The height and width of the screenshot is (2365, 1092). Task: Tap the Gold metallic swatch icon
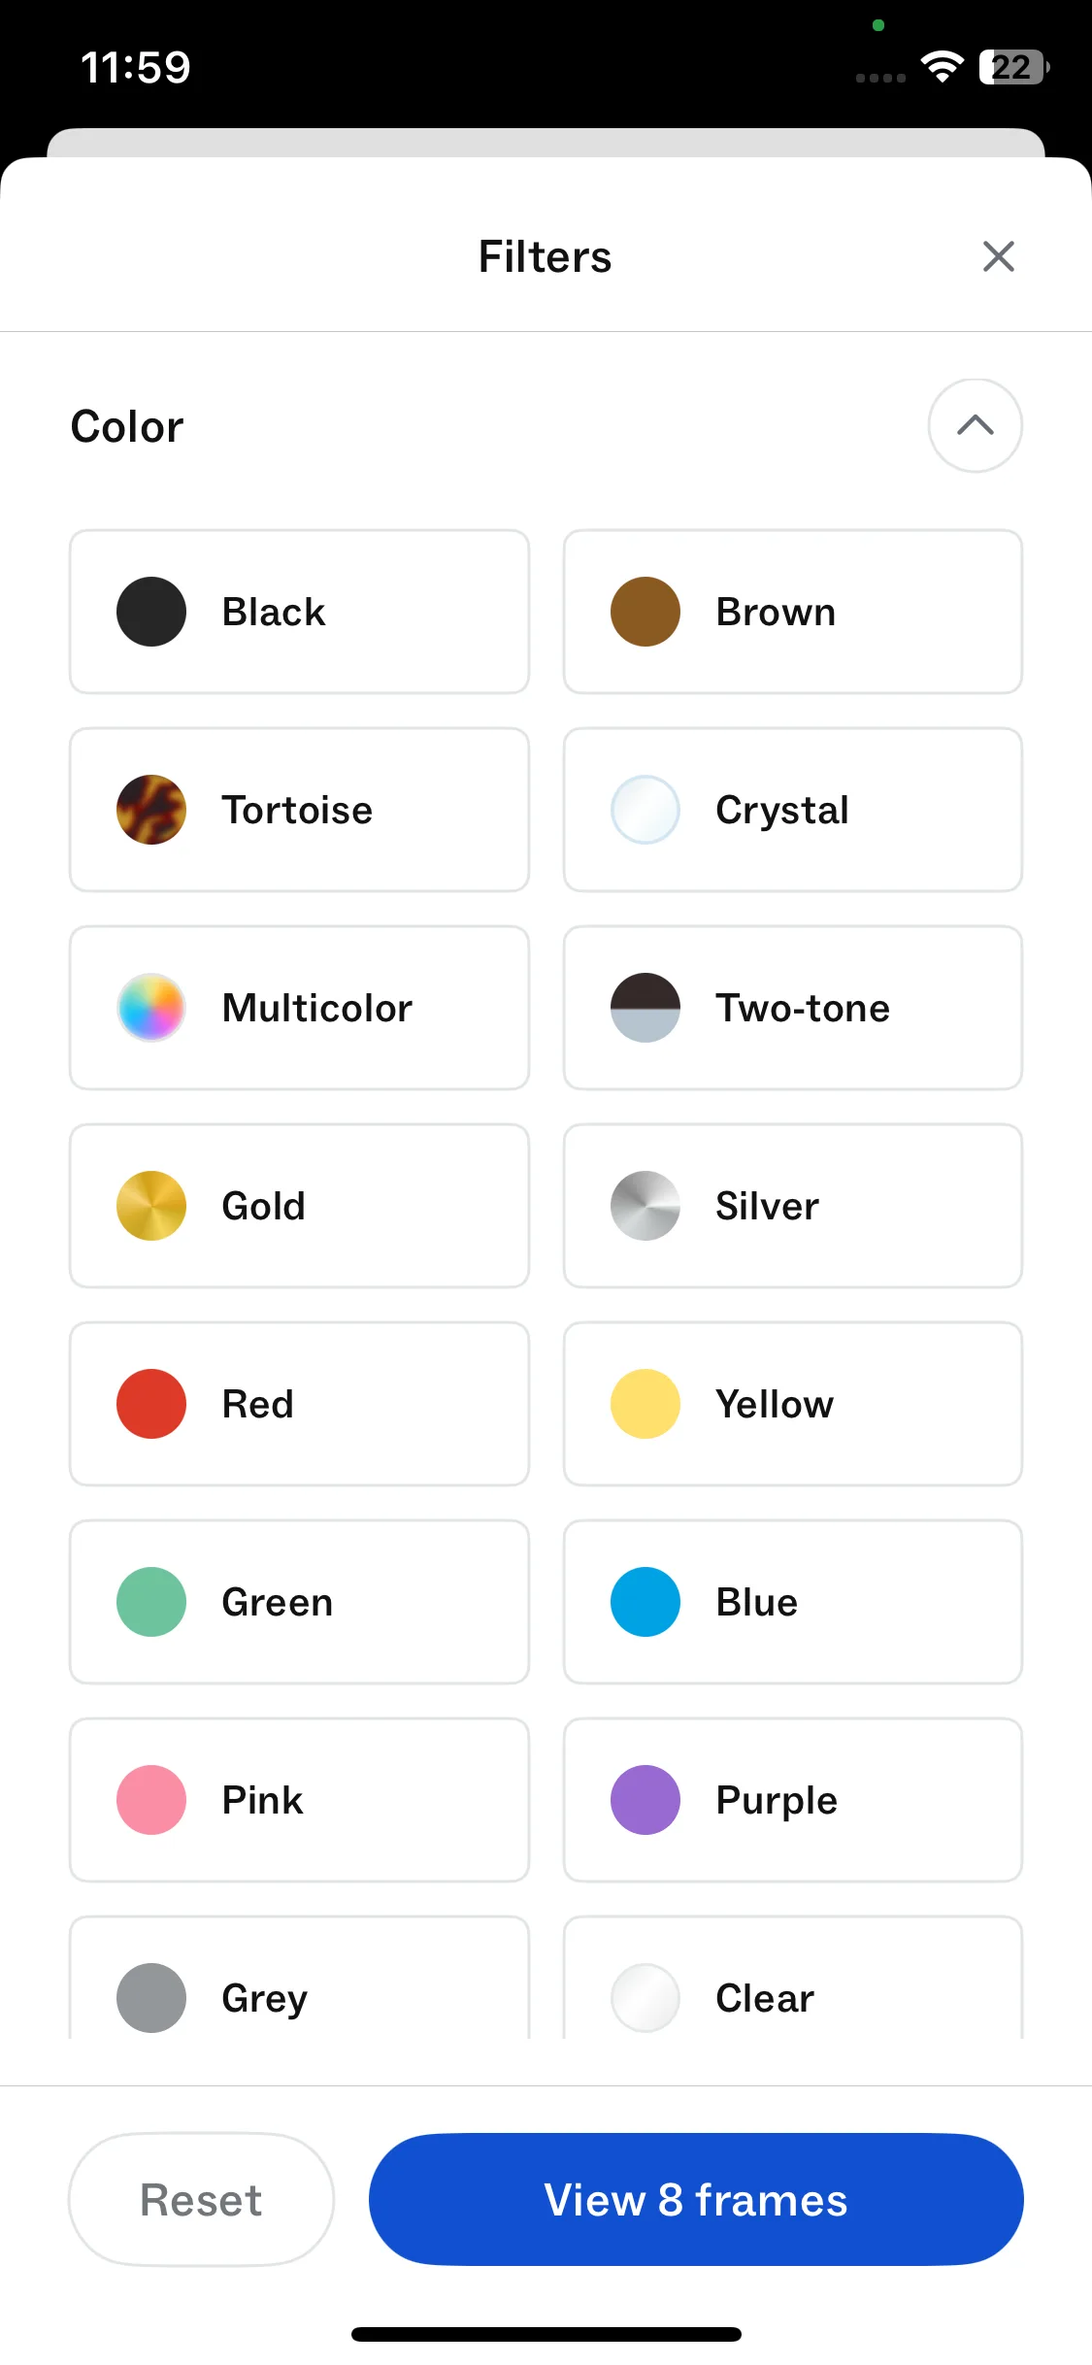click(x=151, y=1206)
